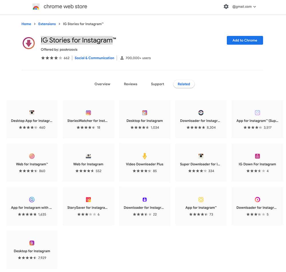Click the Web for Instagram target icon

click(x=32, y=156)
